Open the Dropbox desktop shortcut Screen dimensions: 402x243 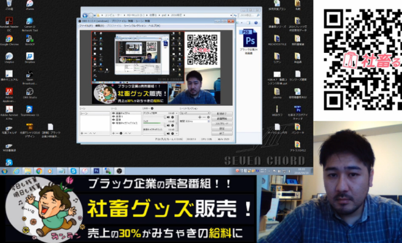[x=29, y=56]
